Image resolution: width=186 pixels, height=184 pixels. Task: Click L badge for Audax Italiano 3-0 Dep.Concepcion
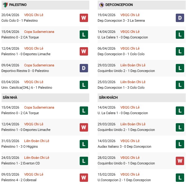click(180, 144)
